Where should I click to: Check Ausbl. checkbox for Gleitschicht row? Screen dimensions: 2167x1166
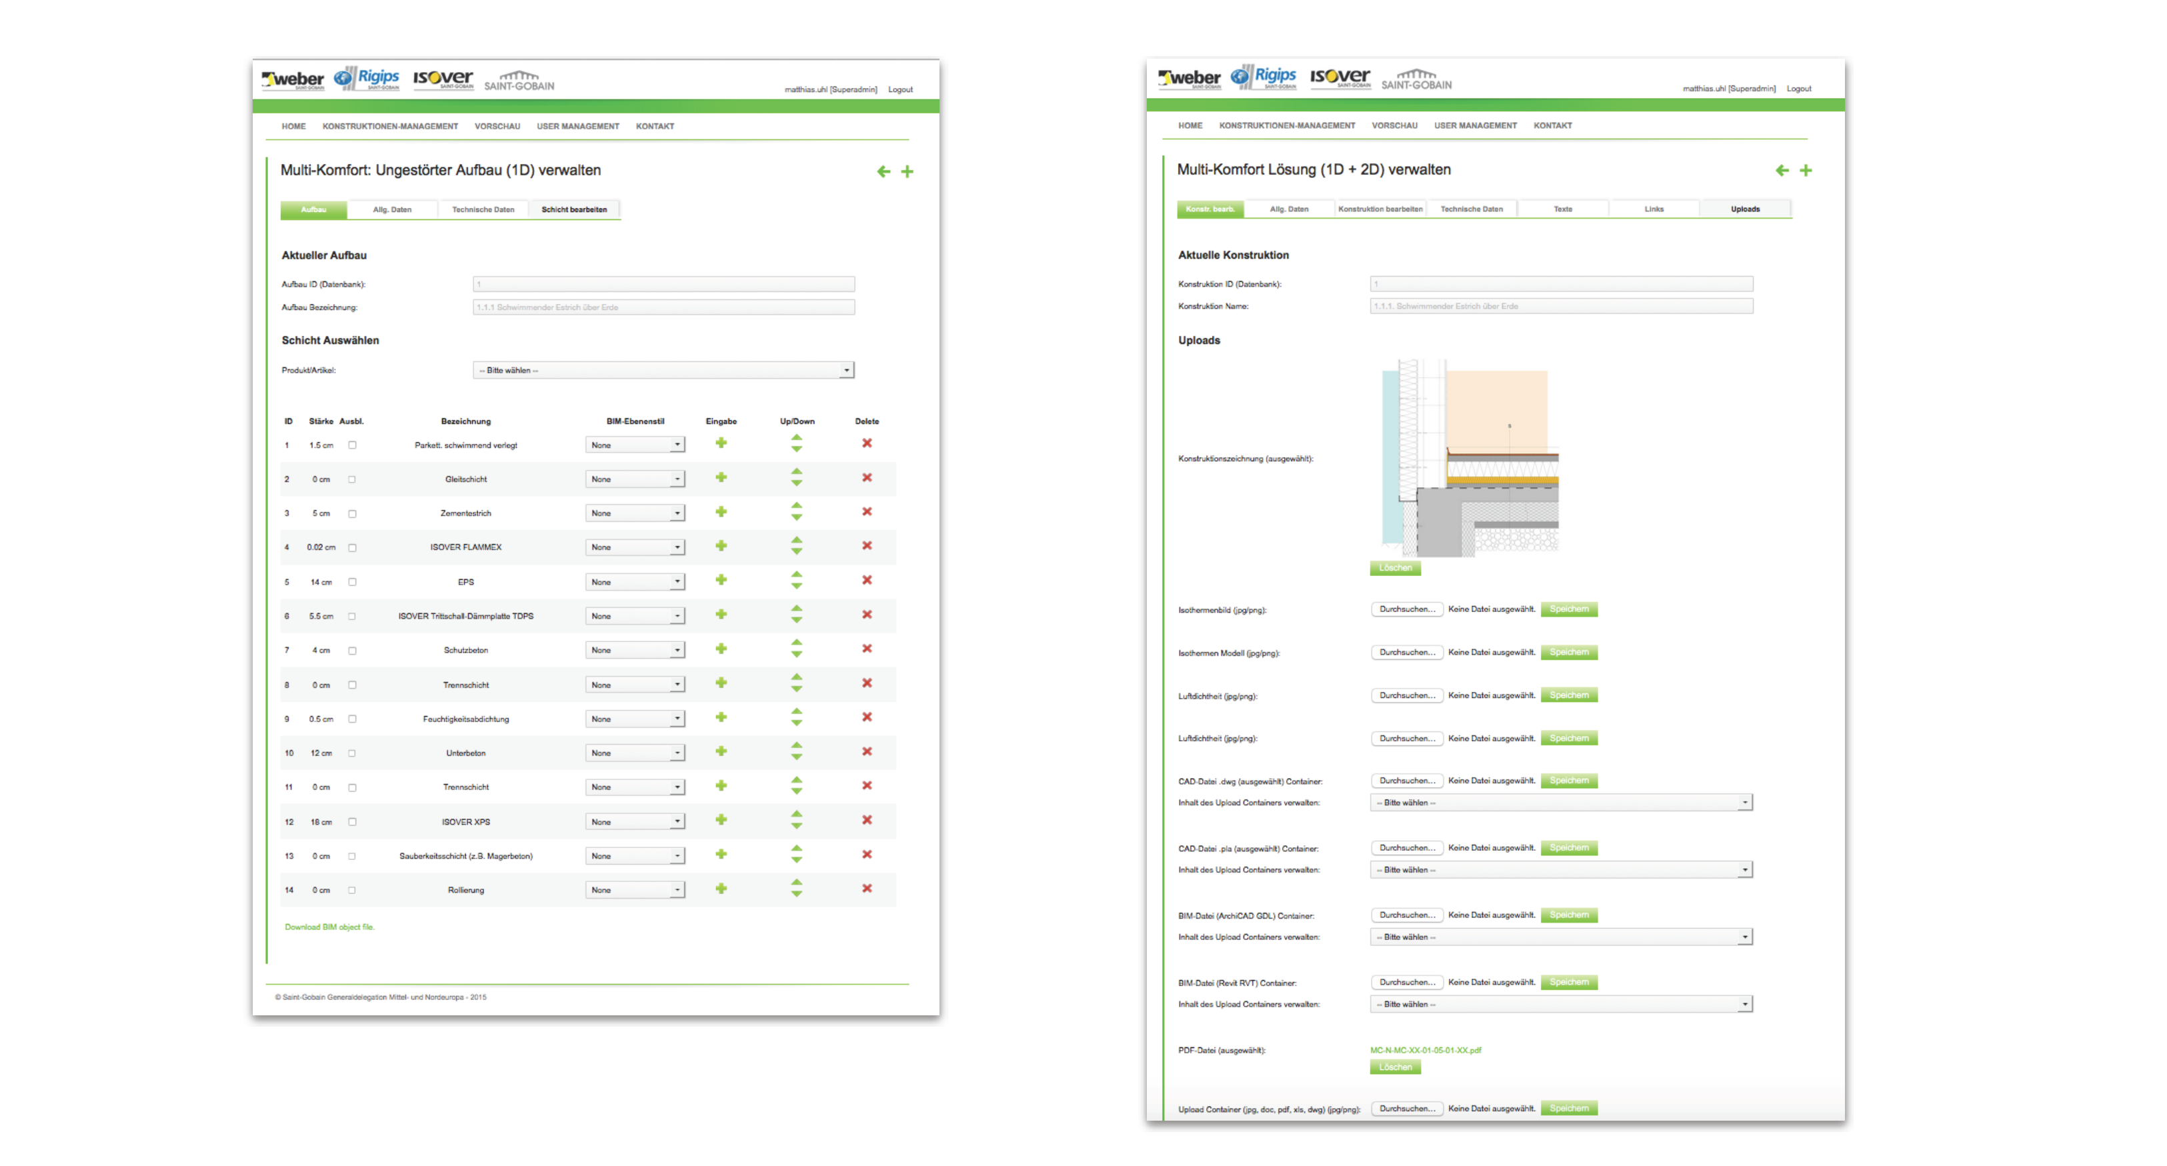[353, 479]
